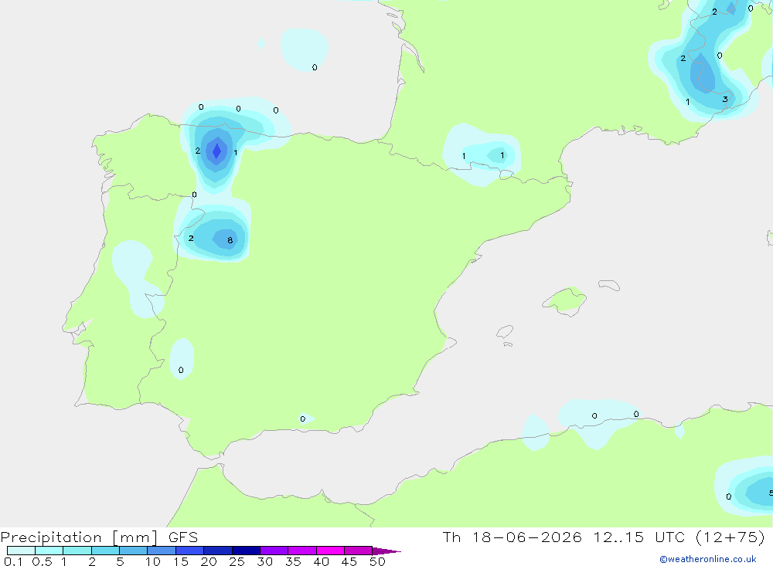773x566 pixels.
Task: Click the '40' legend scale label
Action: pos(322,561)
